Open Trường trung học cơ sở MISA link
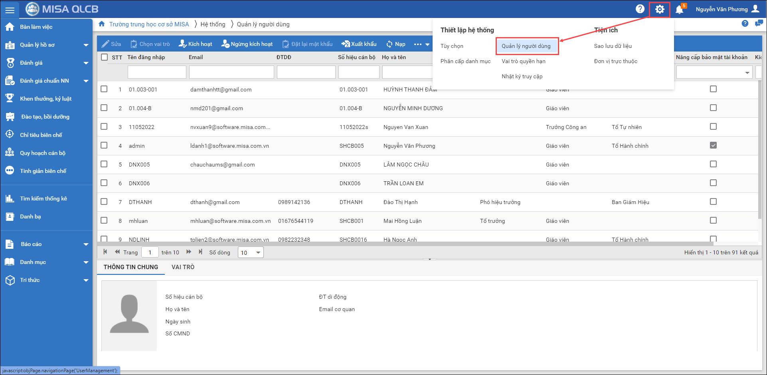Image resolution: width=767 pixels, height=375 pixels. coord(149,24)
